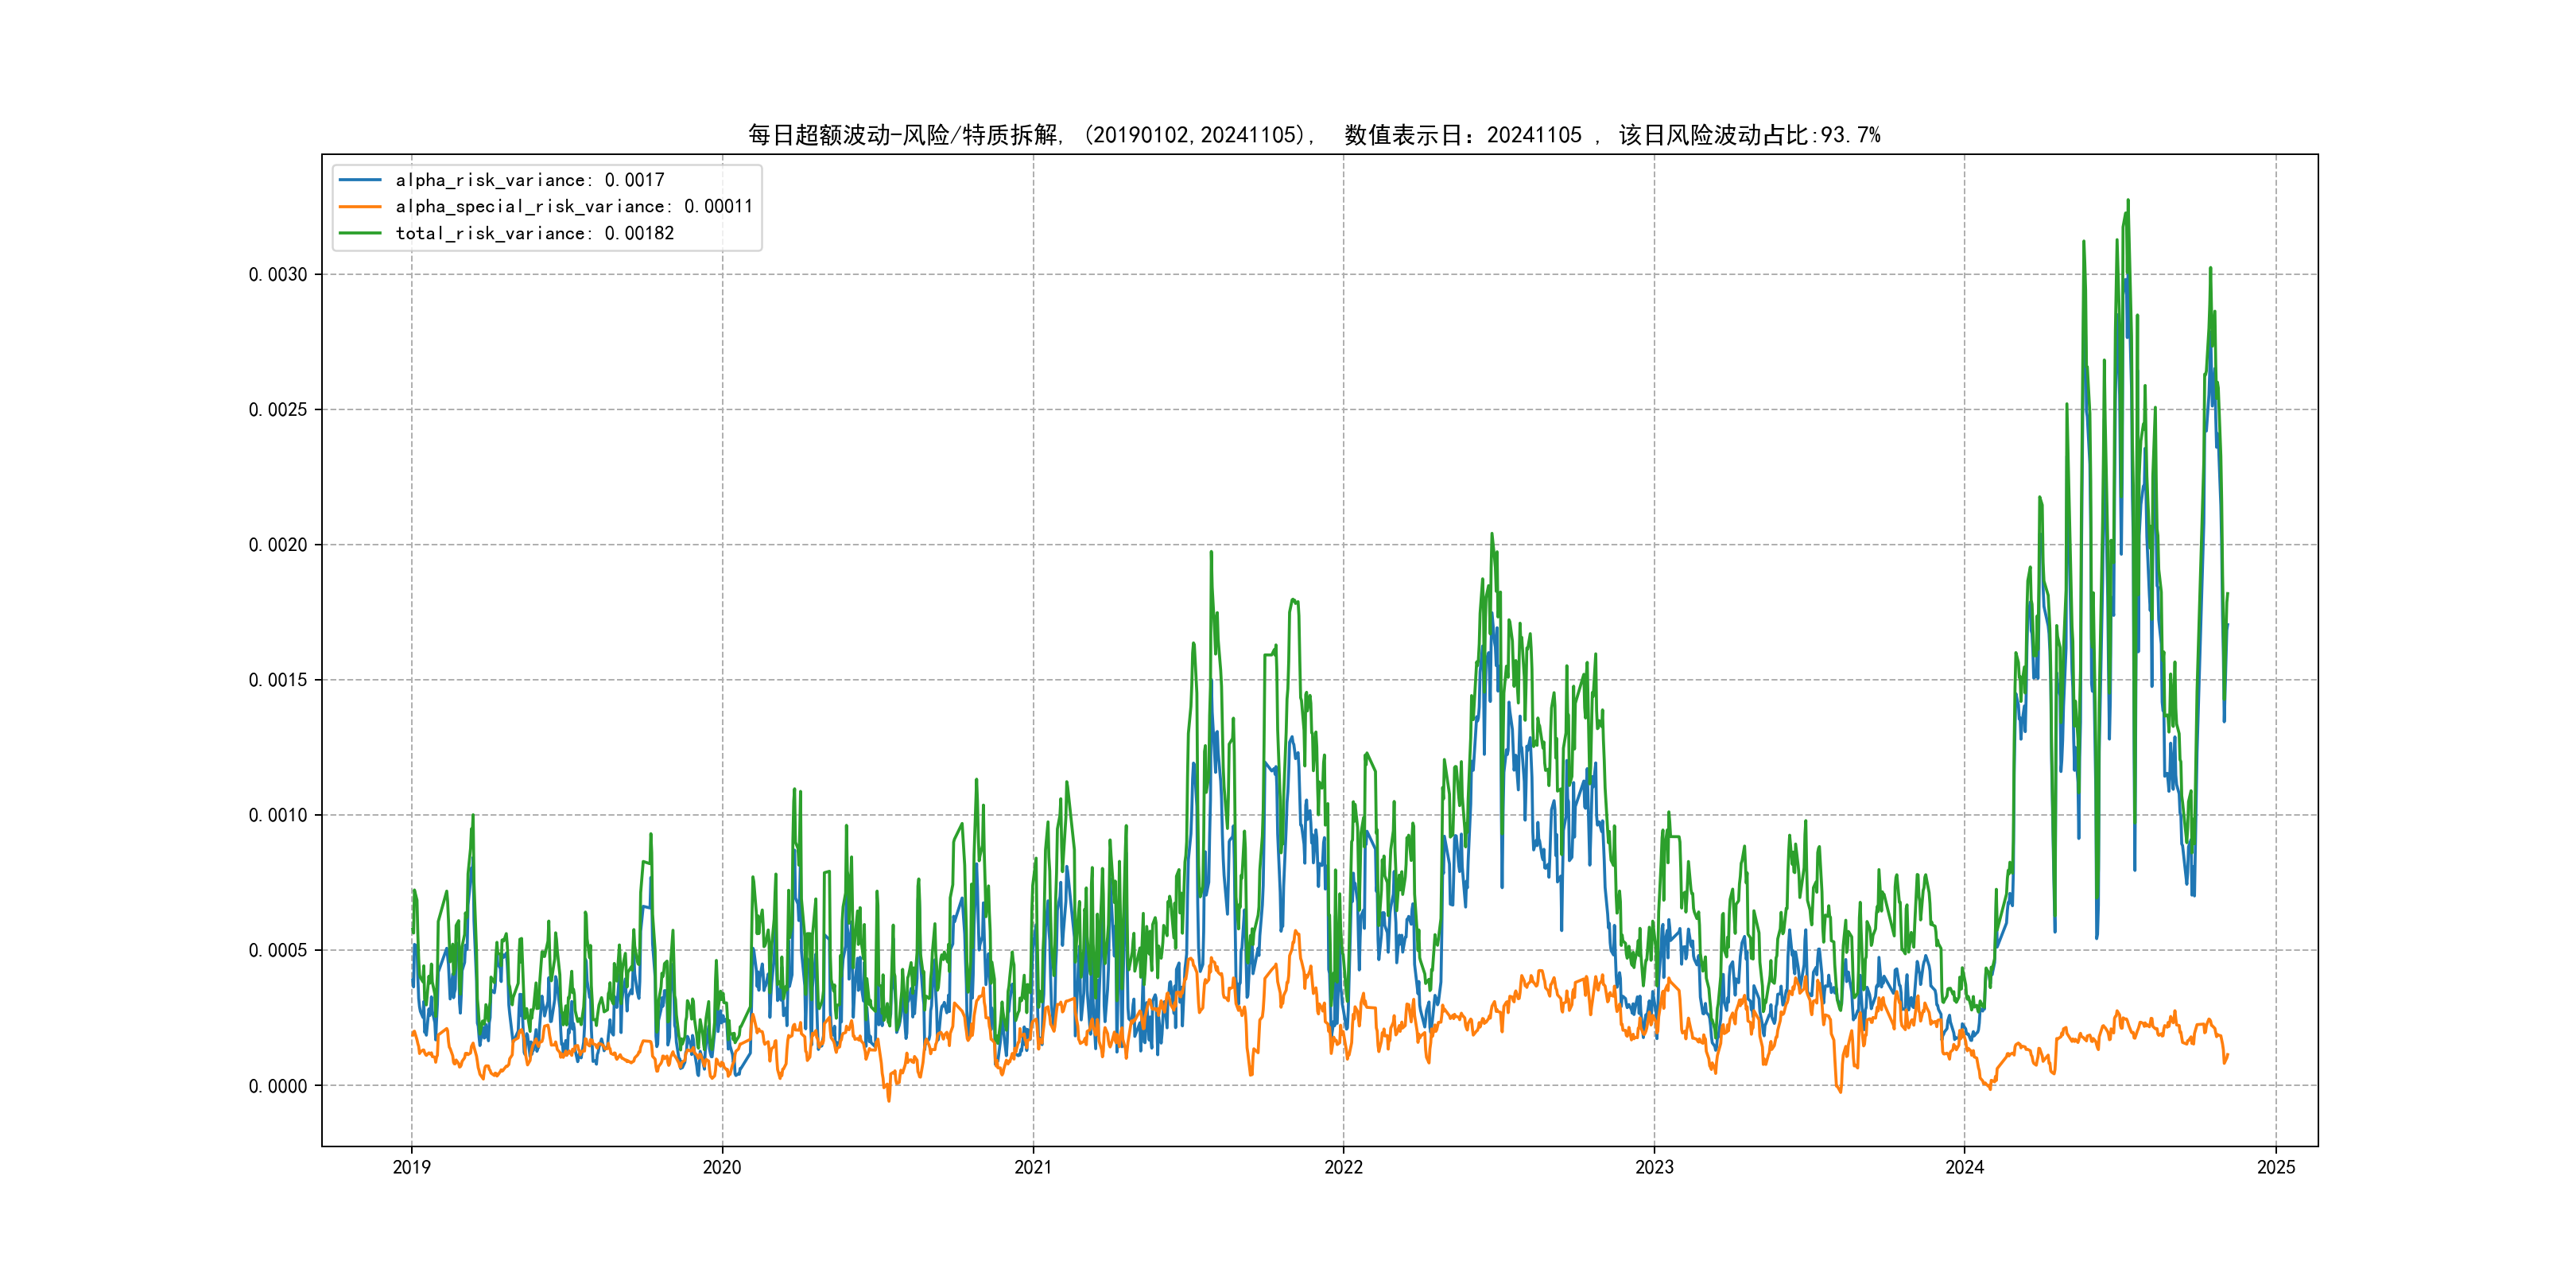Click the green total_risk_variance legend line
This screenshot has width=2576, height=1288.
[x=360, y=233]
